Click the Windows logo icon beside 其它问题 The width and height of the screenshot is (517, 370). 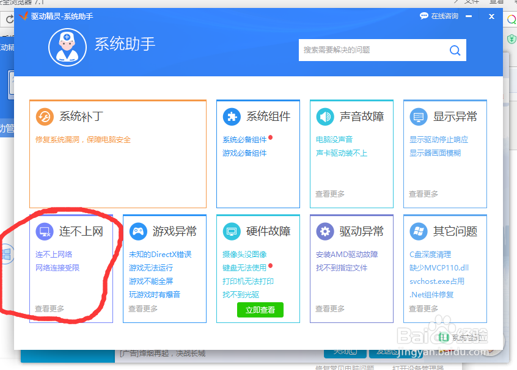pos(417,231)
